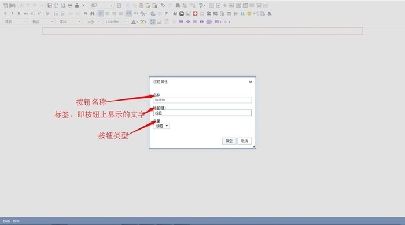The image size is (405, 225).
Task: Open the text color picker
Action: [134, 22]
